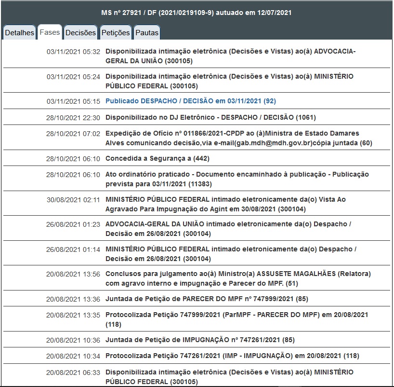Select Juntada de Petição de IMPUGNAÇÃO entry
The width and height of the screenshot is (394, 387).
207,340
